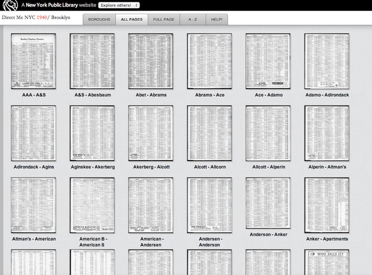Open the Altman's - American page thumbnail

(33, 205)
